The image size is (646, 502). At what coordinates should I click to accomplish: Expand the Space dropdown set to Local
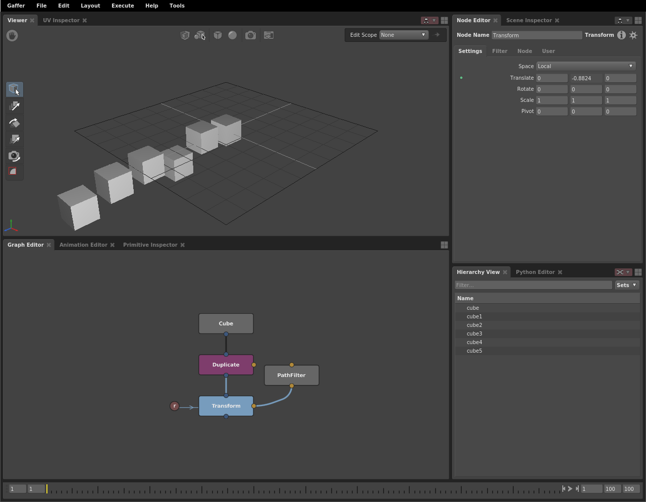(x=585, y=66)
